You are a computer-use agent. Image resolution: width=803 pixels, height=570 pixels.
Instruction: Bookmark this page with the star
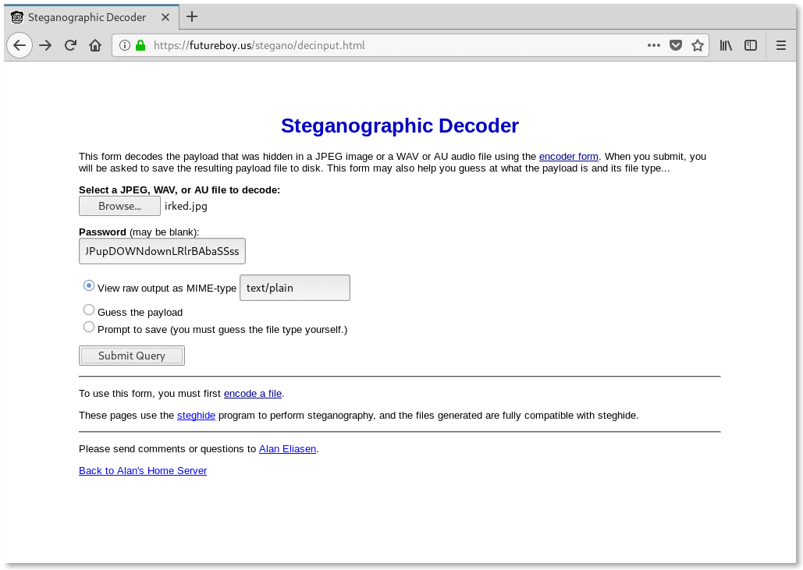698,45
